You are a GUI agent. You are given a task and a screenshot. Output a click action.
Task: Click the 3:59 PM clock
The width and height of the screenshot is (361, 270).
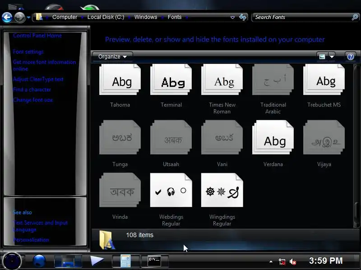[x=325, y=261]
